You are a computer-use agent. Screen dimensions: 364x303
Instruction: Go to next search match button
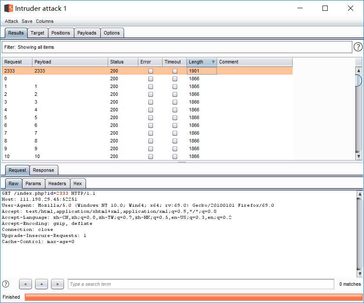coord(57,284)
